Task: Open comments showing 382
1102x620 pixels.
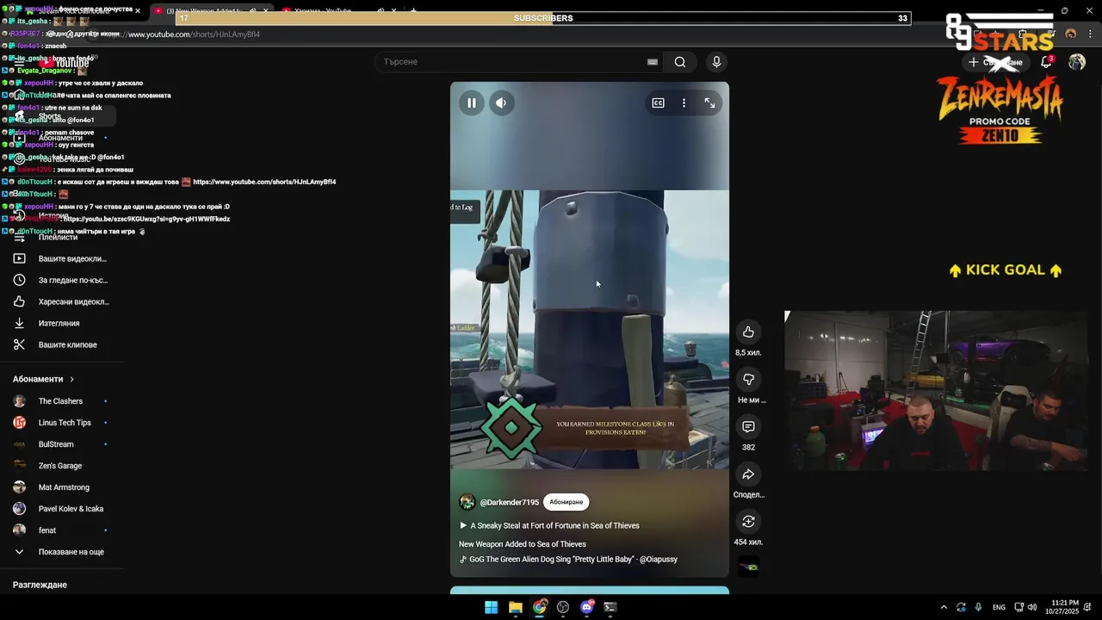Action: click(748, 427)
